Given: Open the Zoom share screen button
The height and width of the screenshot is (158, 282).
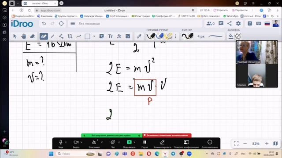Looking at the screenshot, I should tap(129, 144).
